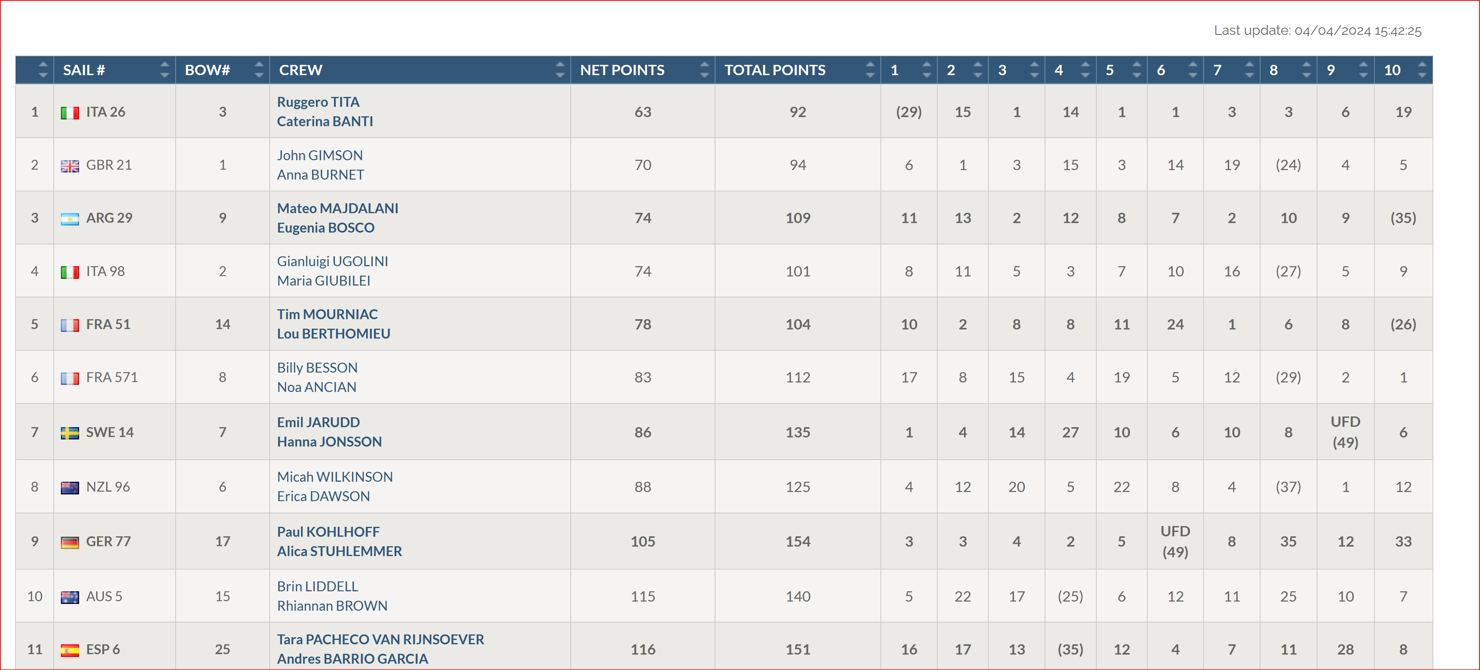Sort by race 3 column header
1480x670 pixels.
[1017, 70]
